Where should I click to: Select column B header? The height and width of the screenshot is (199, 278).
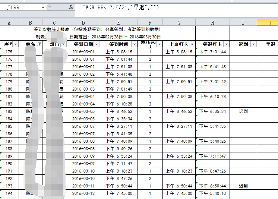(x=31, y=22)
